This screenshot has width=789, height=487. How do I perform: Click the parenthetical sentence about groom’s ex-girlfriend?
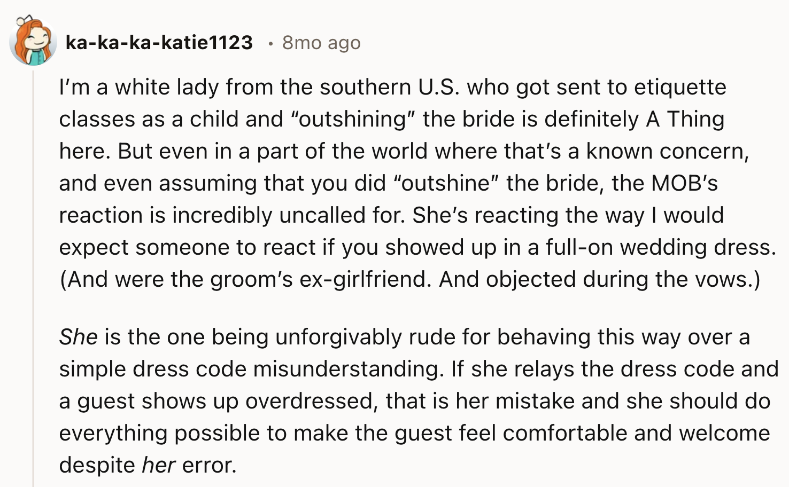409,279
